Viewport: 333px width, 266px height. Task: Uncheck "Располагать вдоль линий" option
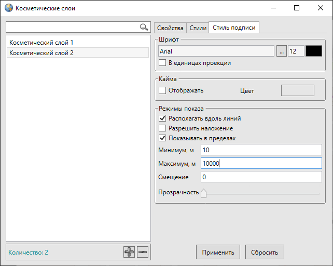tap(162, 118)
